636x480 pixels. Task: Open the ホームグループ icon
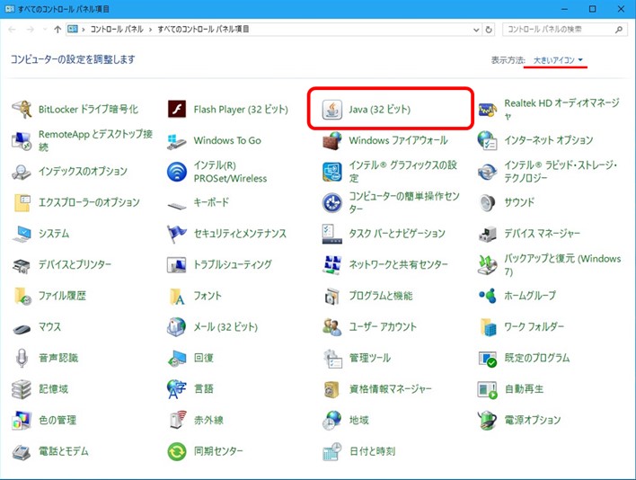click(x=488, y=296)
